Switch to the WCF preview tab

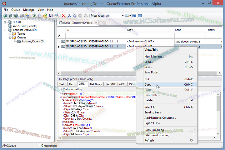122,84
